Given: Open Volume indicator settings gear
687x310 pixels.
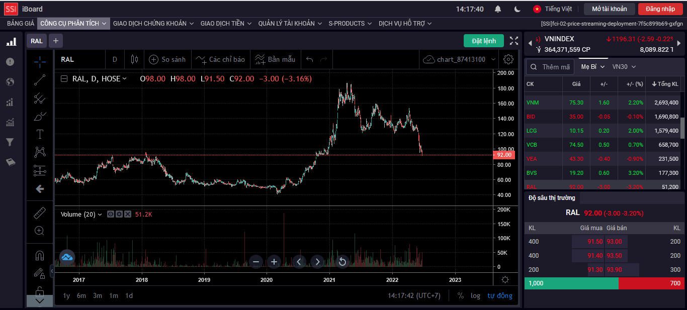Looking at the screenshot, I should point(119,215).
